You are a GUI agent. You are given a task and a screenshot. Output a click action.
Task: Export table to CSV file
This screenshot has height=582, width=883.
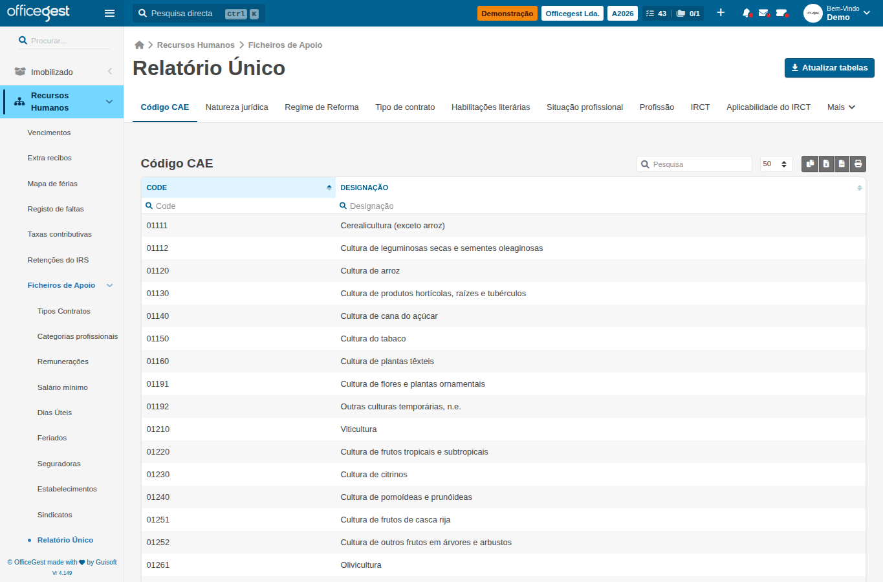click(842, 164)
